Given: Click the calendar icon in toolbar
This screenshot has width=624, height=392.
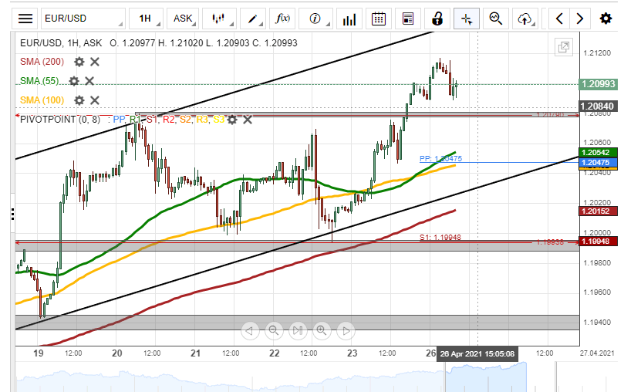Looking at the screenshot, I should pos(379,19).
